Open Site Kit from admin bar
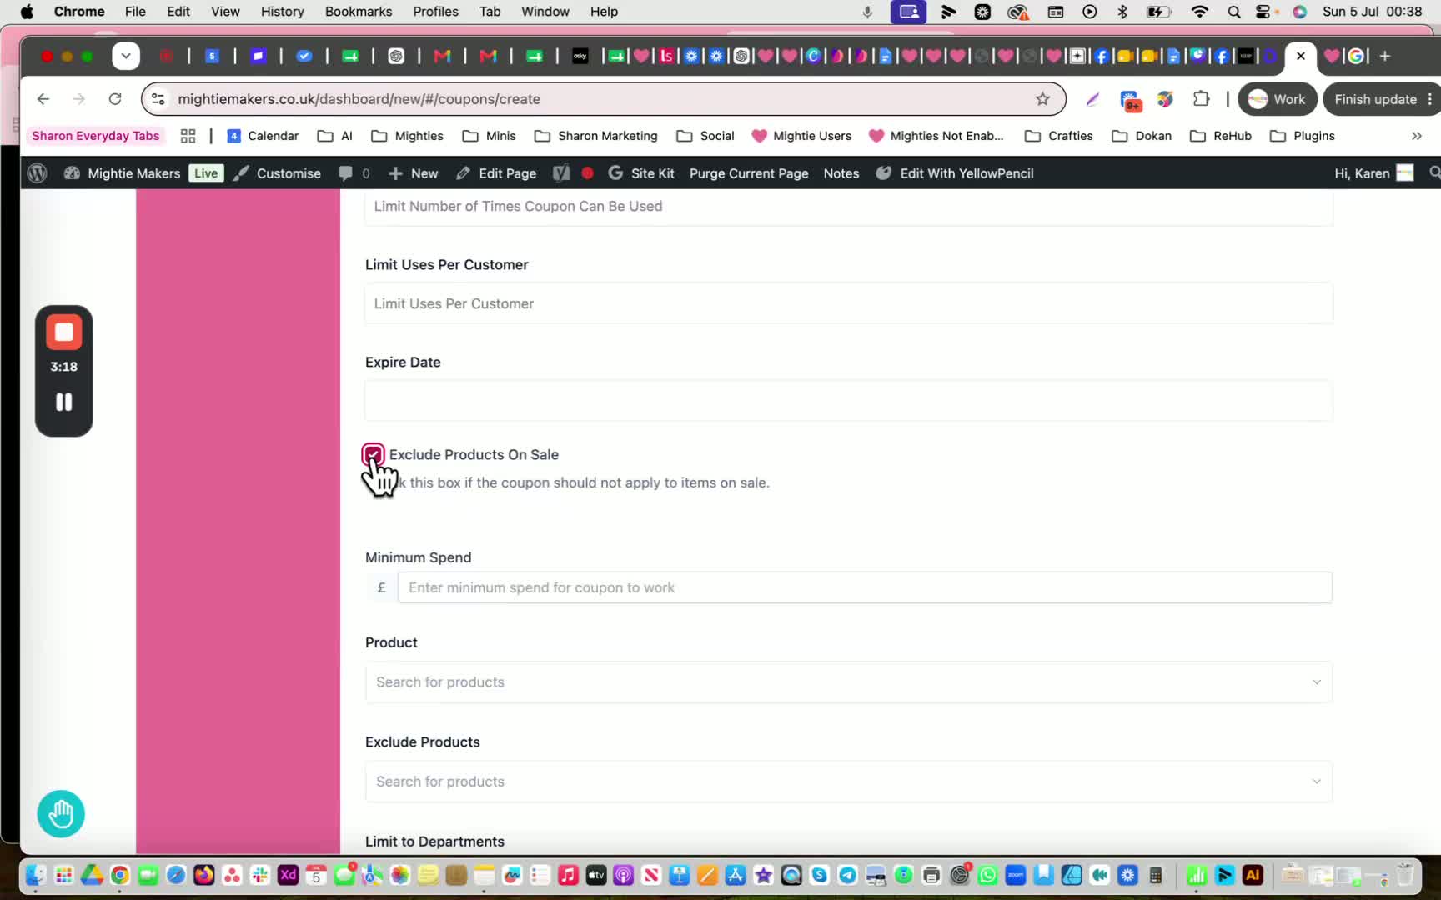 (x=641, y=173)
